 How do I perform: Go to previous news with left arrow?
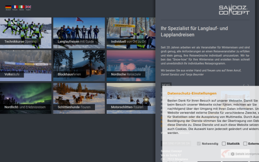point(244,85)
